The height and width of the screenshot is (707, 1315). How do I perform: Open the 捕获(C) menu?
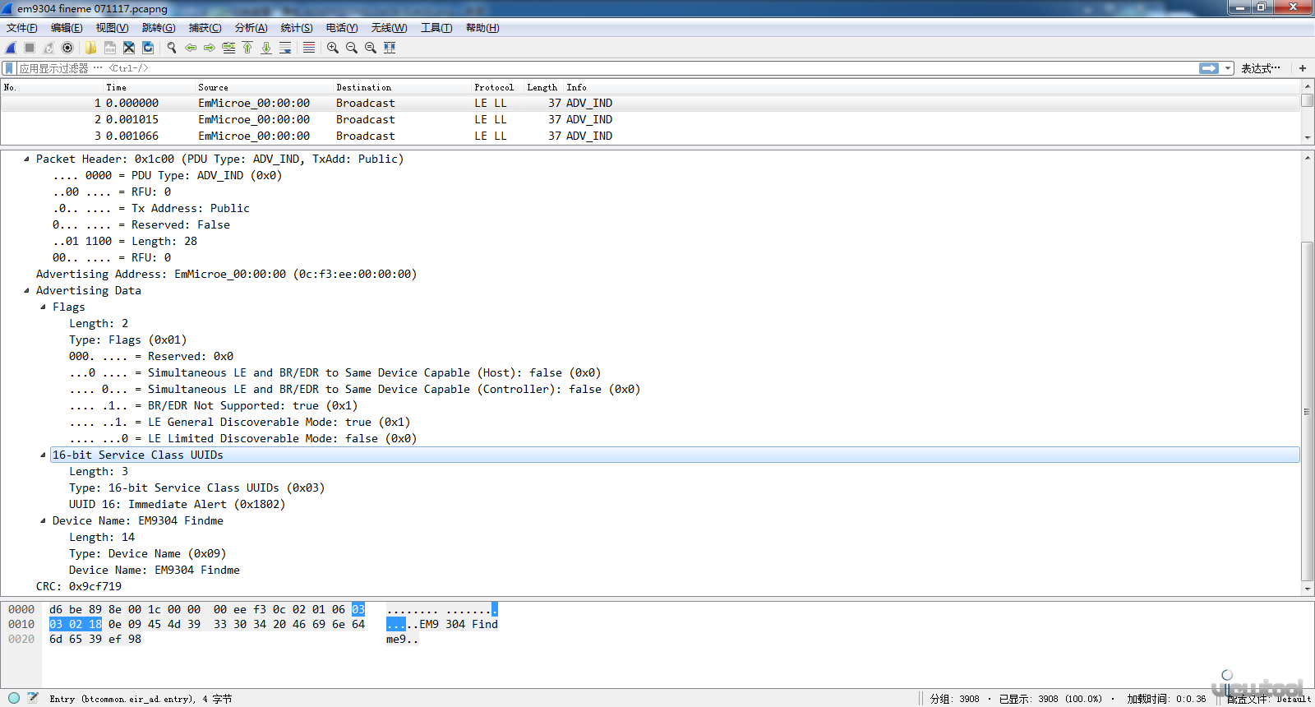point(205,28)
